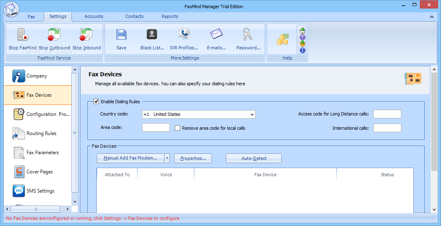Click the Long Distance access code field
The height and width of the screenshot is (226, 441).
tap(387, 114)
